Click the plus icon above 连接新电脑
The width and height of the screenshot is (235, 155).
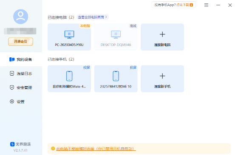(x=162, y=34)
